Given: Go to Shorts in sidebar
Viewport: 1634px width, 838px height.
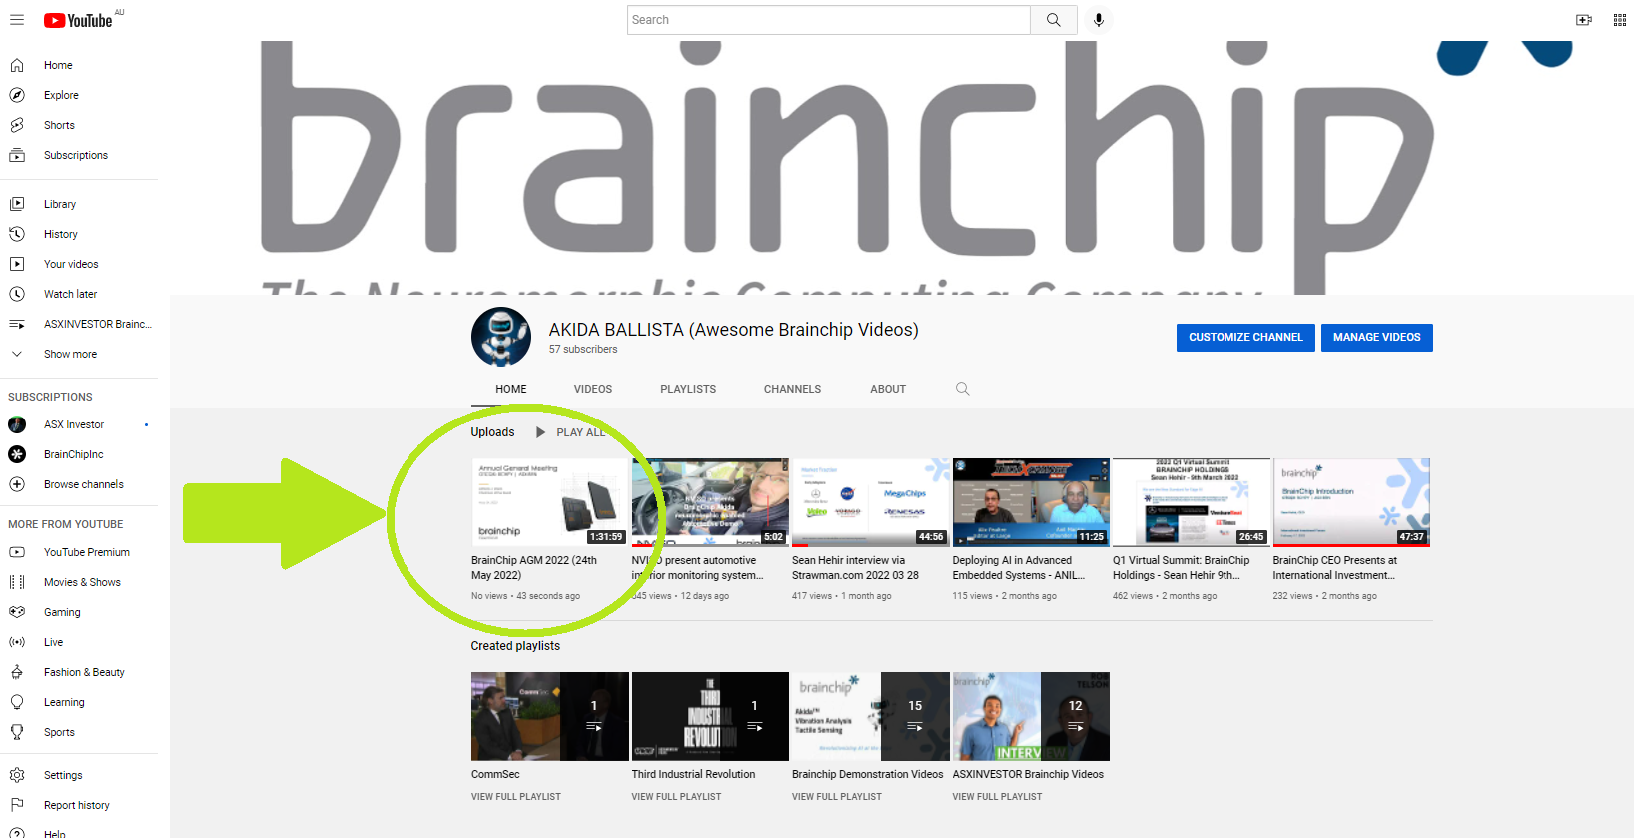Looking at the screenshot, I should click(59, 125).
